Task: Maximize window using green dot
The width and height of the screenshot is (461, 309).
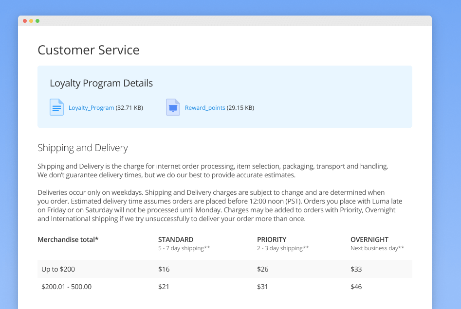Action: [x=37, y=21]
